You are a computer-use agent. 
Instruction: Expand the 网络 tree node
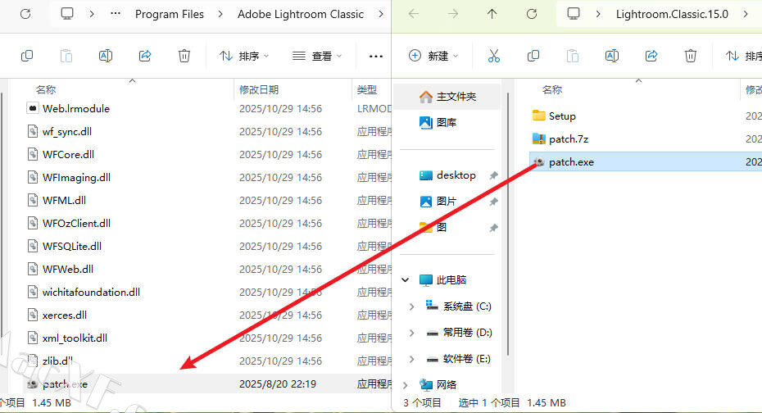click(406, 384)
